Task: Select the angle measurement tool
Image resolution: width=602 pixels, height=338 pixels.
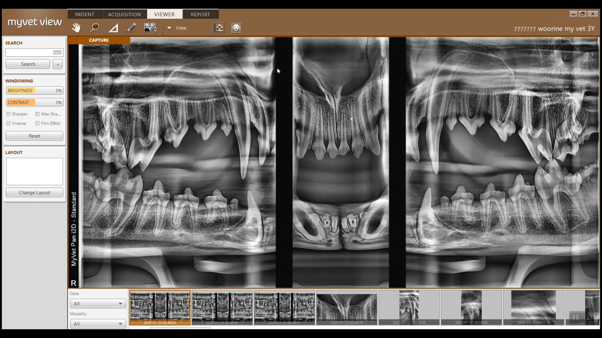Action: [x=113, y=28]
